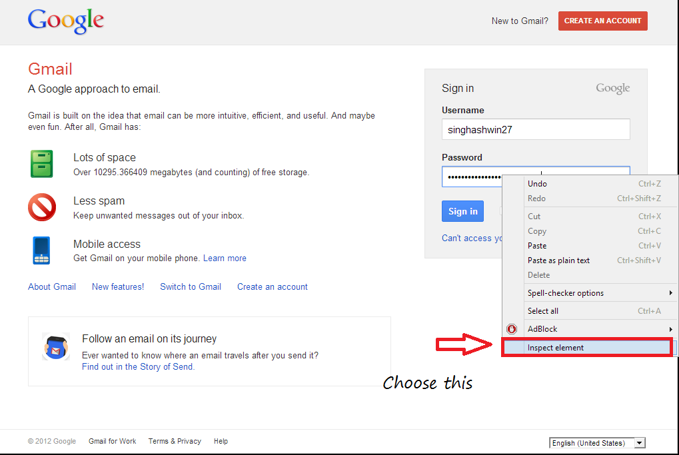This screenshot has height=455, width=679.
Task: Open the New features! link
Action: (118, 286)
